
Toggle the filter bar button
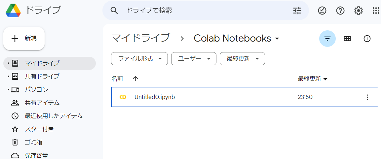327,39
